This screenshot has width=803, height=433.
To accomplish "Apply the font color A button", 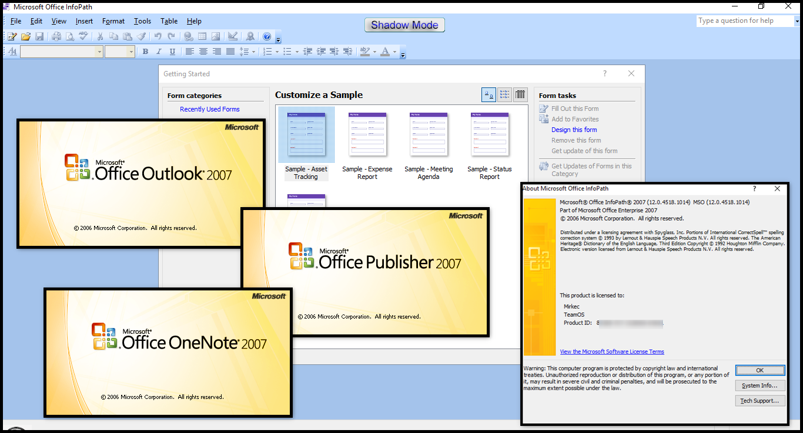I will [384, 52].
